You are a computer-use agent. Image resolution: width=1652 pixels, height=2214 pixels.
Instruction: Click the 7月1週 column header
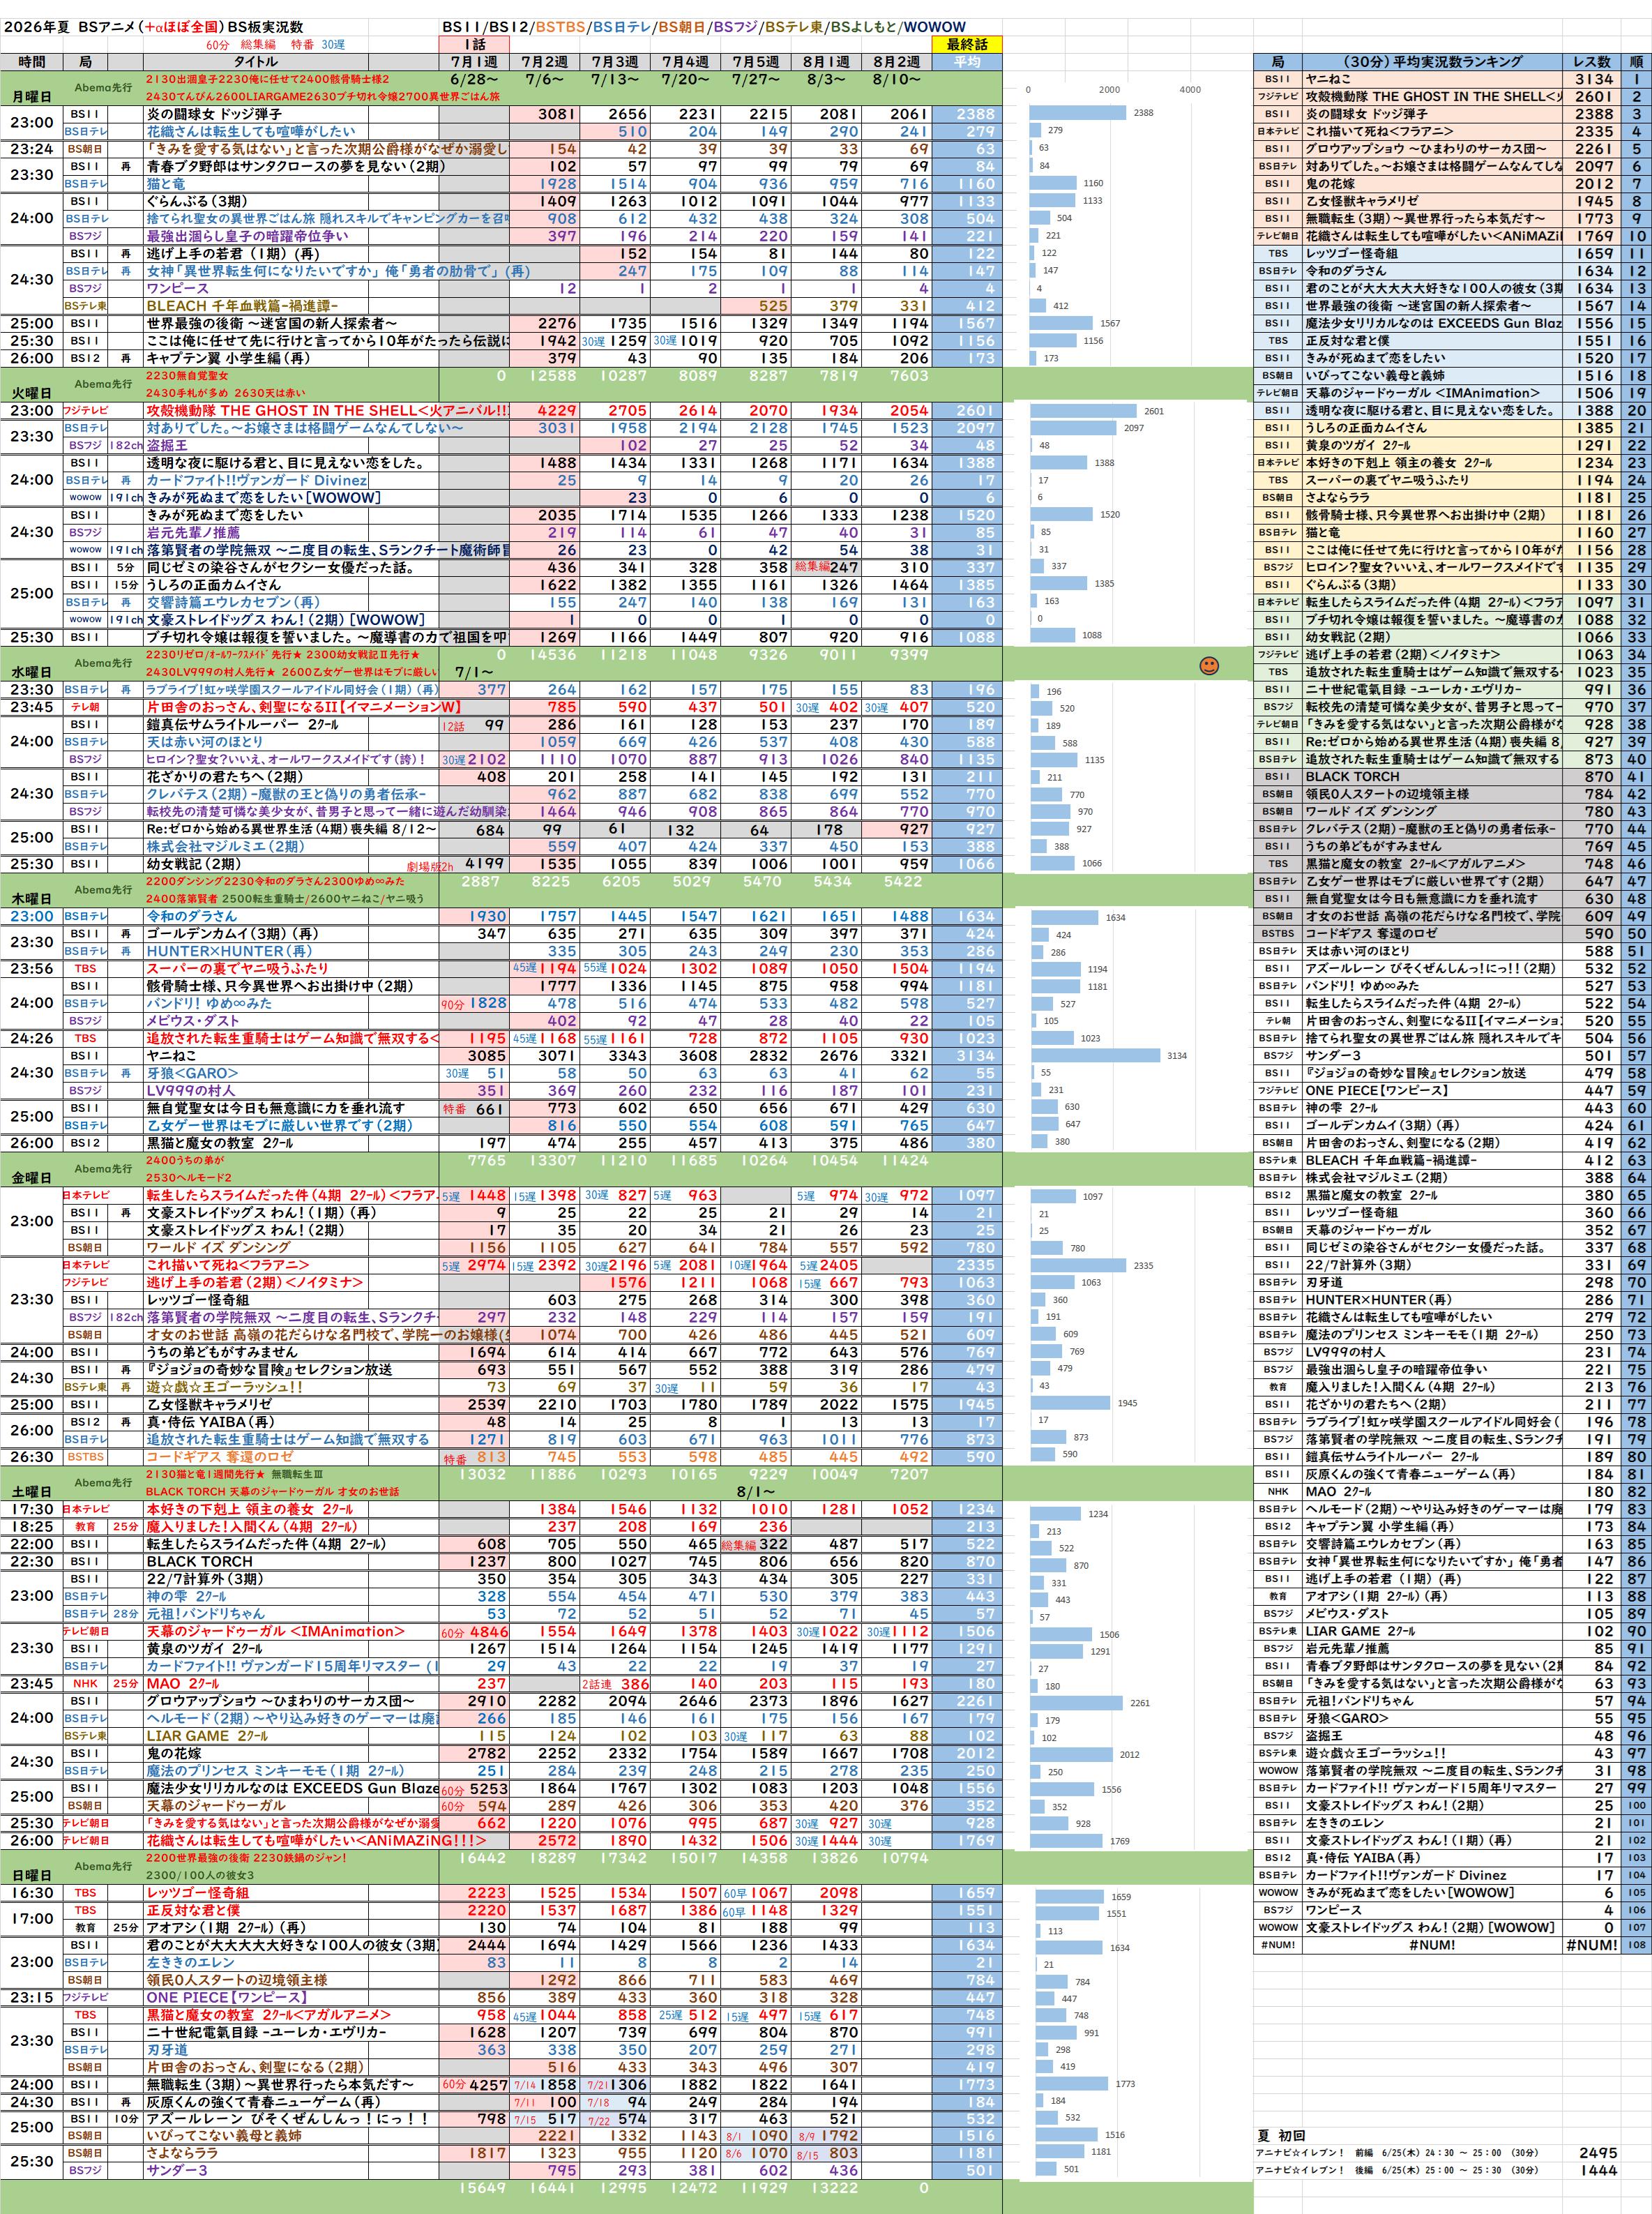474,62
